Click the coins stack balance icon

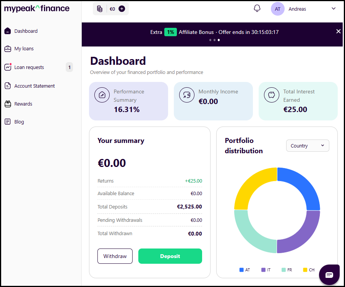pos(100,9)
